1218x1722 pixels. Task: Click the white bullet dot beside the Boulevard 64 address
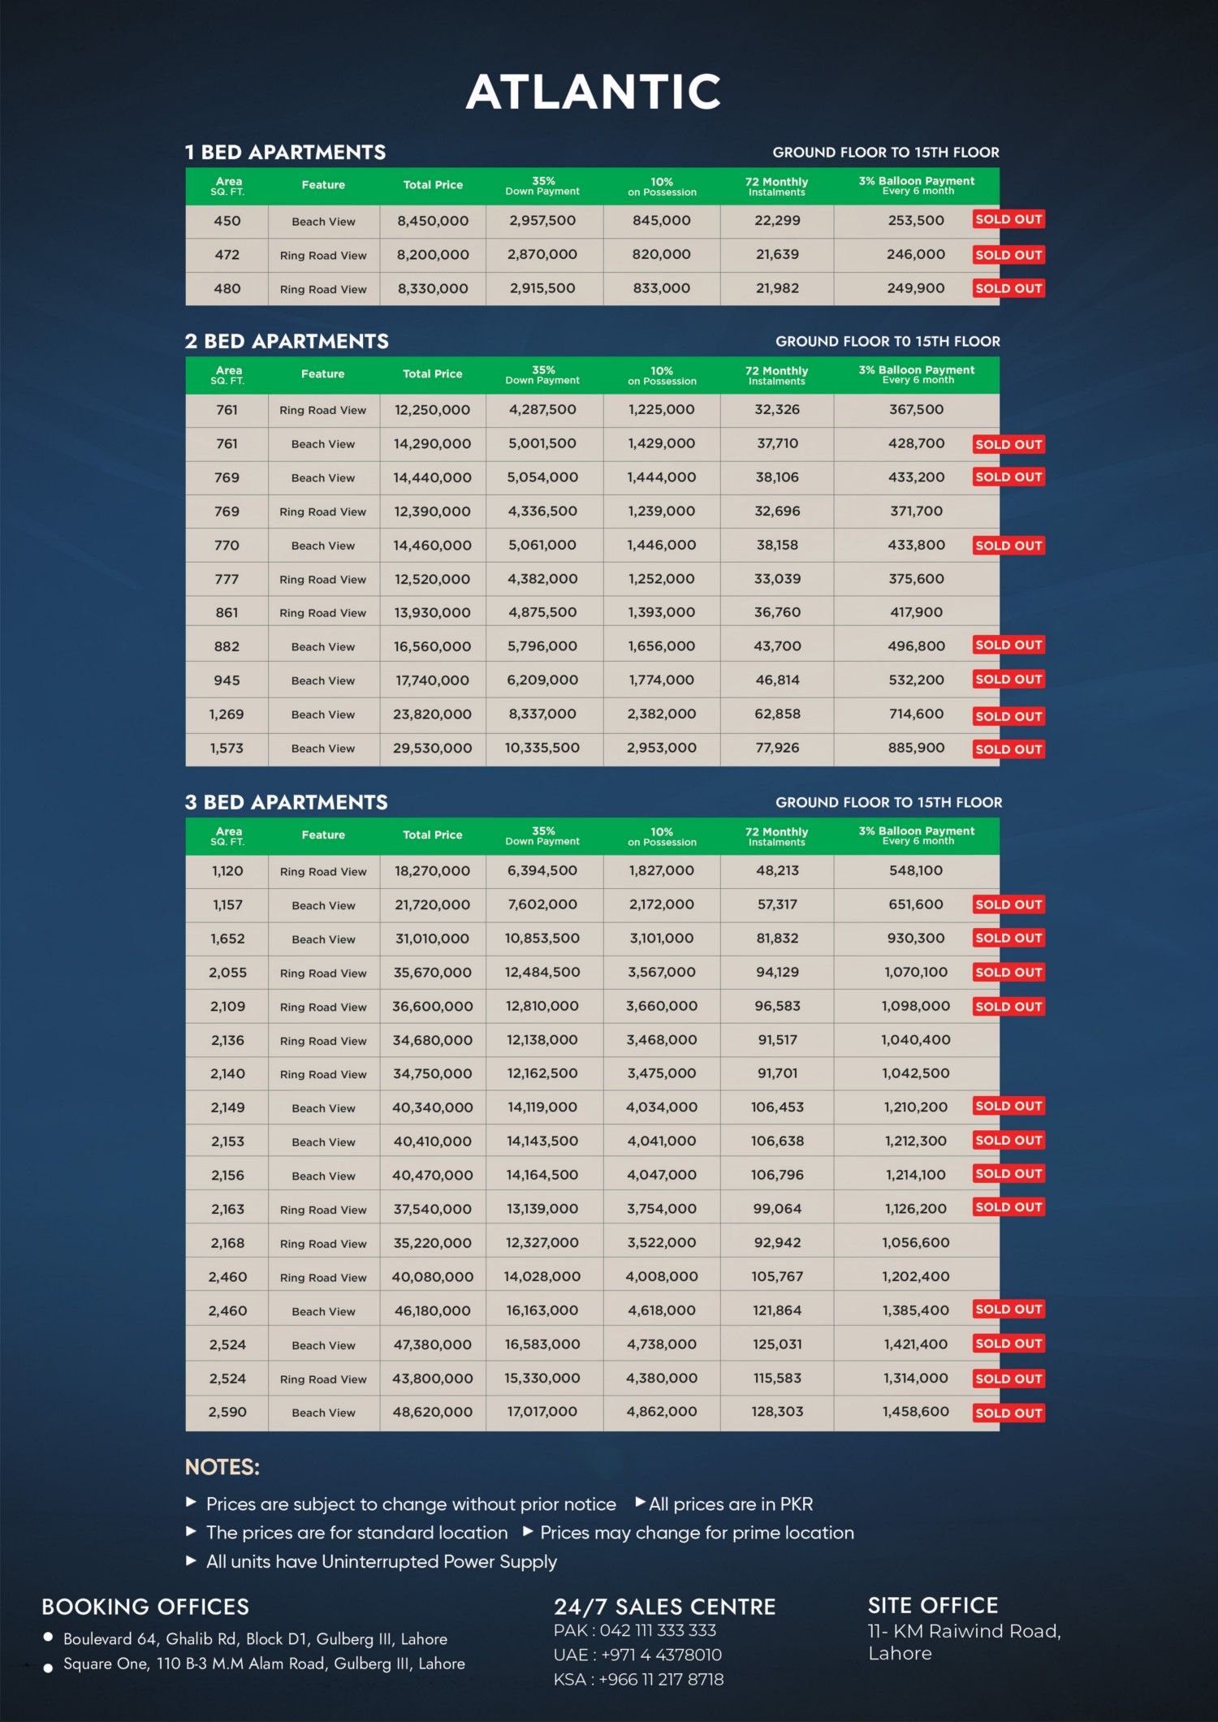point(48,1637)
